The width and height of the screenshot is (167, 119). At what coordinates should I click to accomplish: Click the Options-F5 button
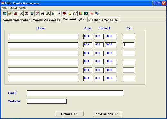(69, 114)
